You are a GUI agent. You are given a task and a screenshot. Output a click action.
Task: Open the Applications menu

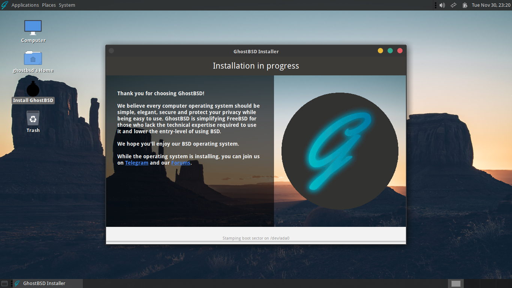pyautogui.click(x=25, y=5)
